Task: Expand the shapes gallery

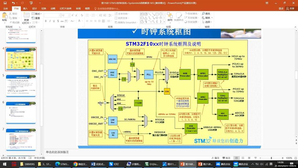Action: 164,22
